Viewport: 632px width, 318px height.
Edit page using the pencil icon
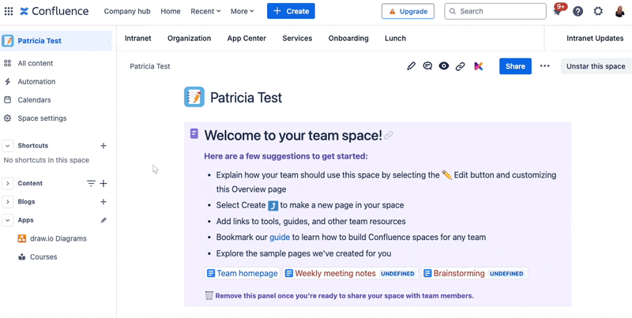(x=411, y=66)
